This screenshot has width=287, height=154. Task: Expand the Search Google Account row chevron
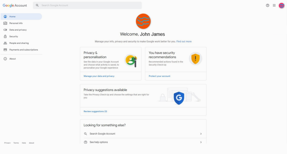[201, 134]
